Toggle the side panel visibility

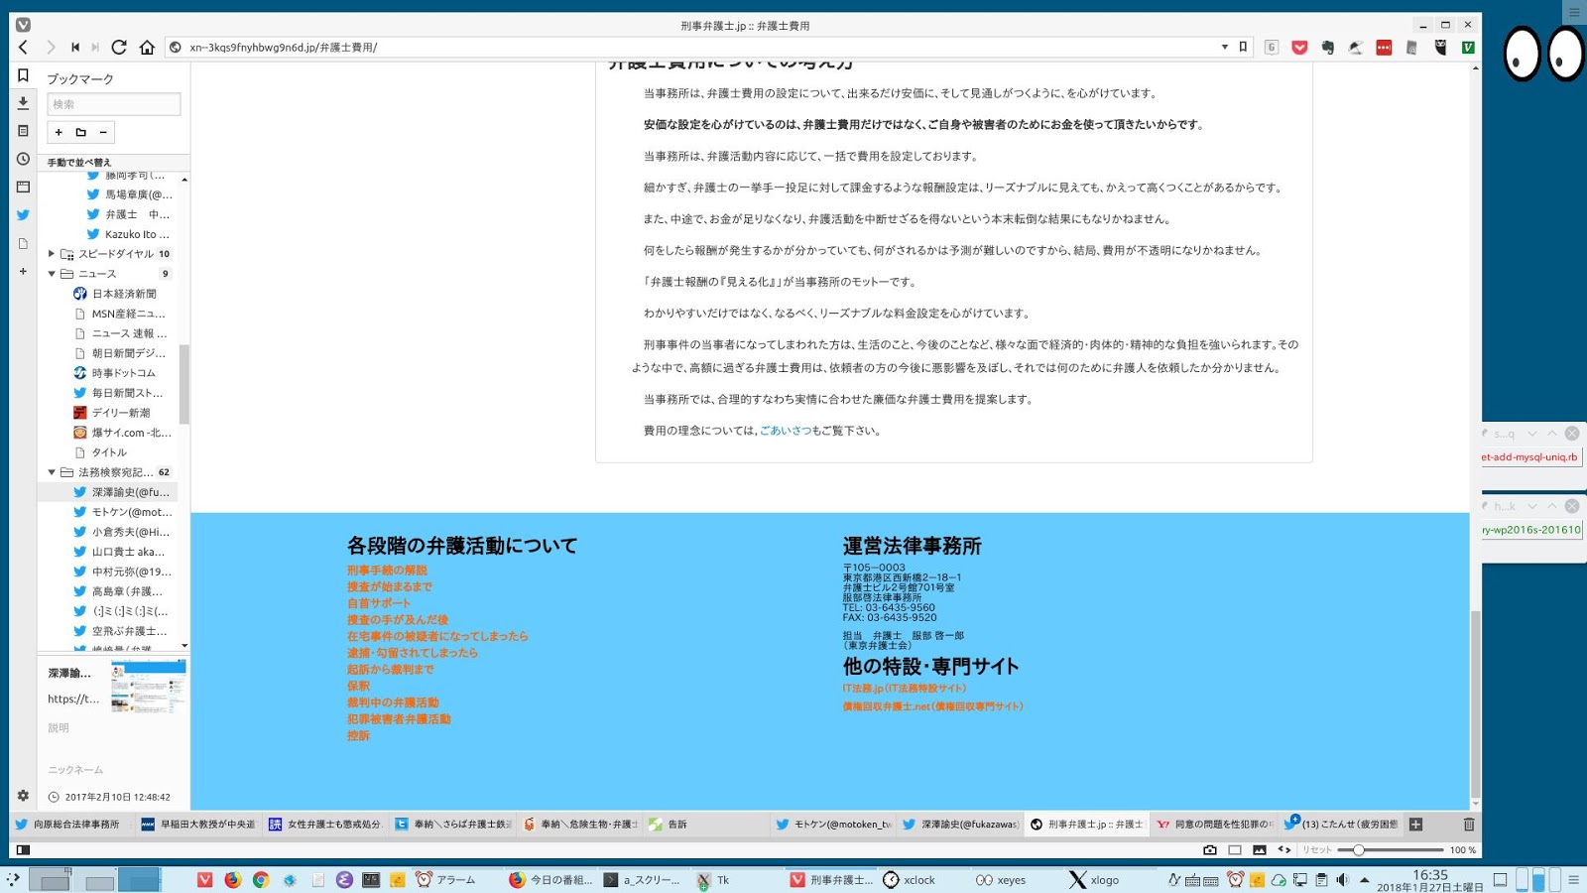[23, 849]
